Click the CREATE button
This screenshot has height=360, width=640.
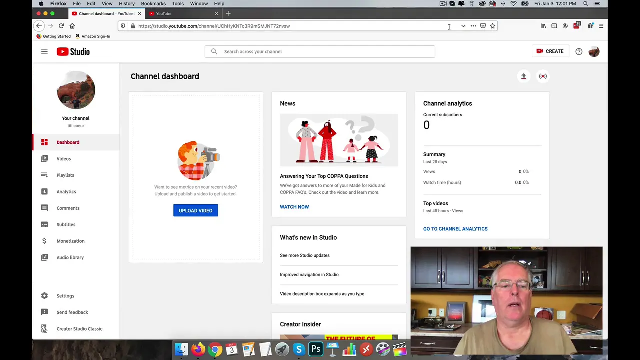click(550, 51)
